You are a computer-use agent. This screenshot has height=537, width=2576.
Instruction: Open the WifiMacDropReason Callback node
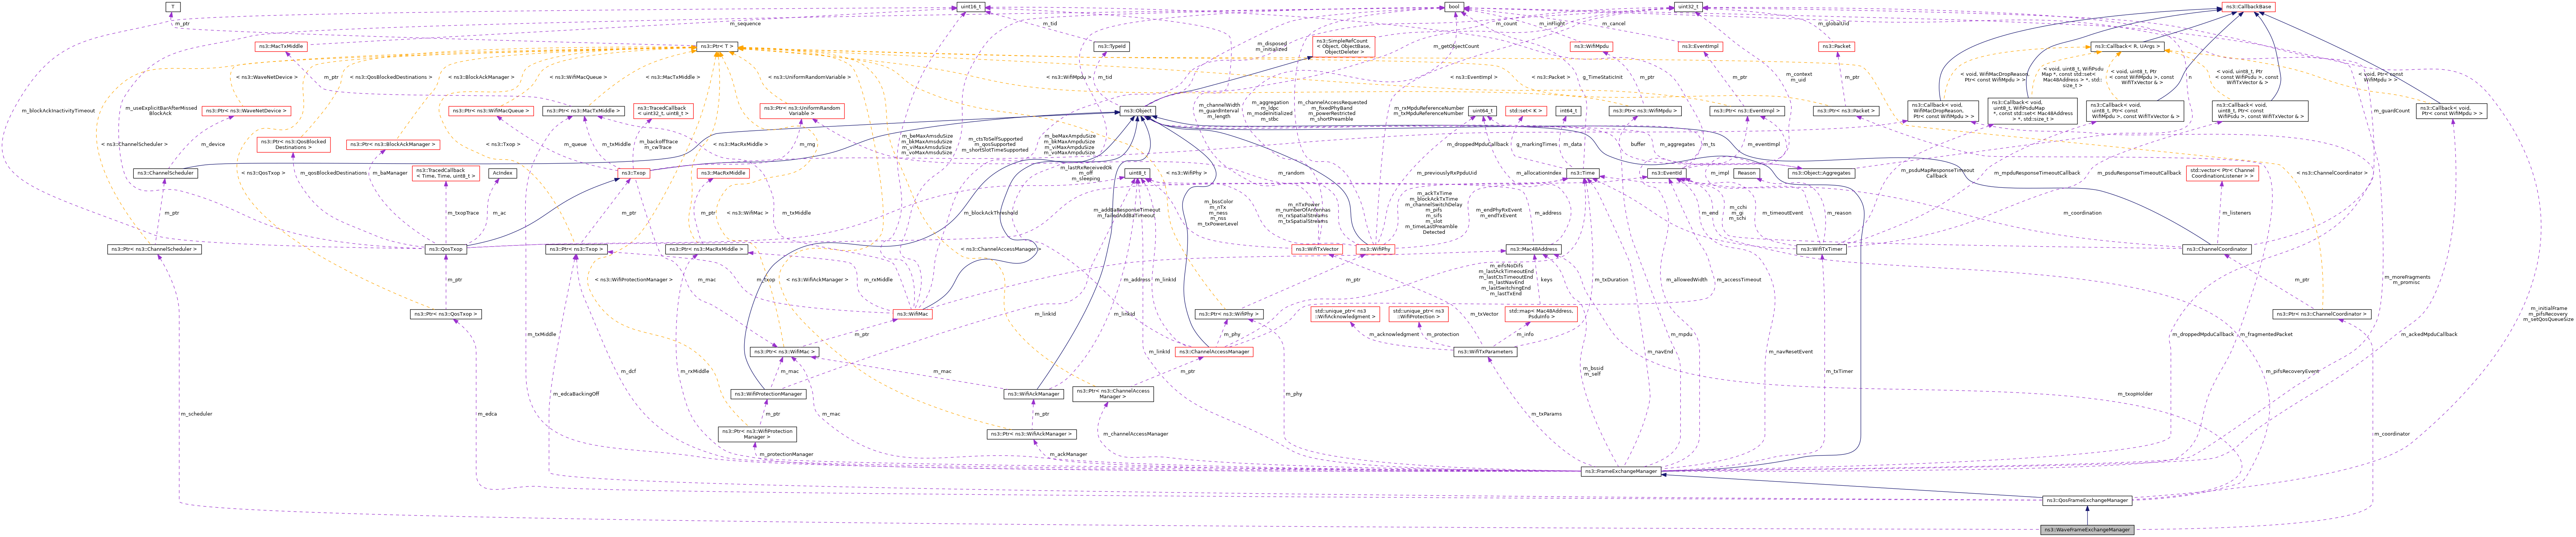point(1942,111)
